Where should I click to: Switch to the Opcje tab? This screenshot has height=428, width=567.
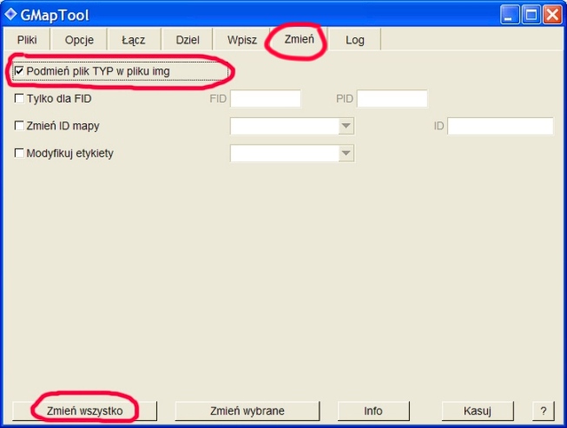[x=79, y=40]
